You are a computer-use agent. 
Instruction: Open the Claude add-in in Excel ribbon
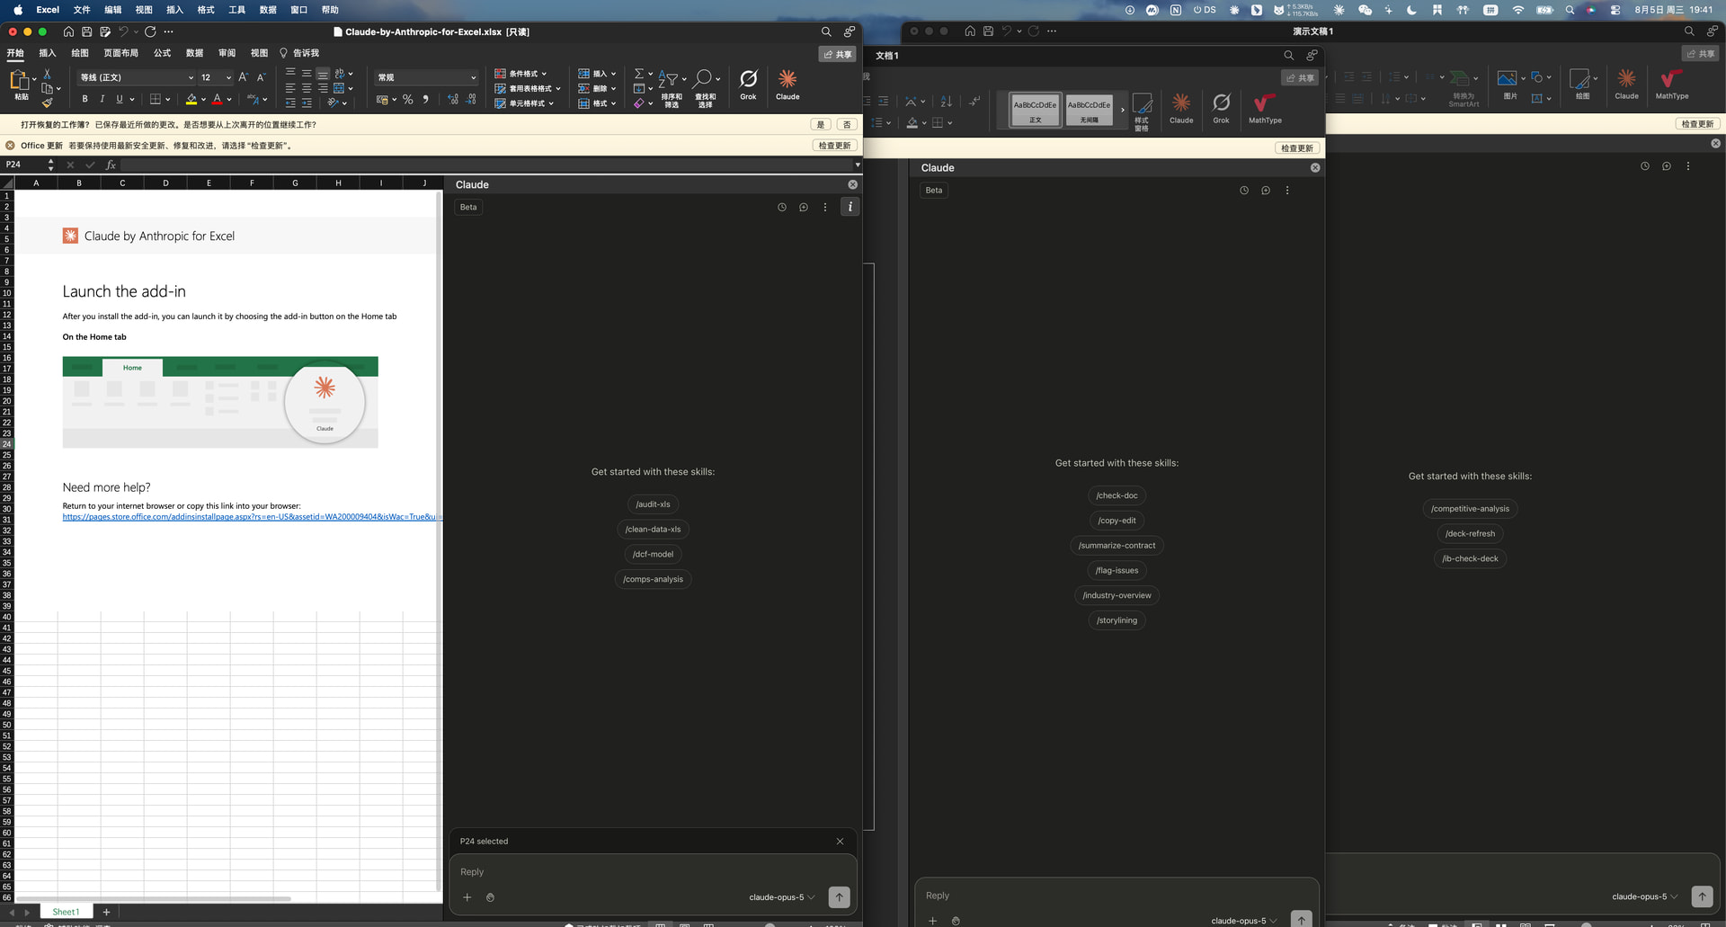[787, 85]
